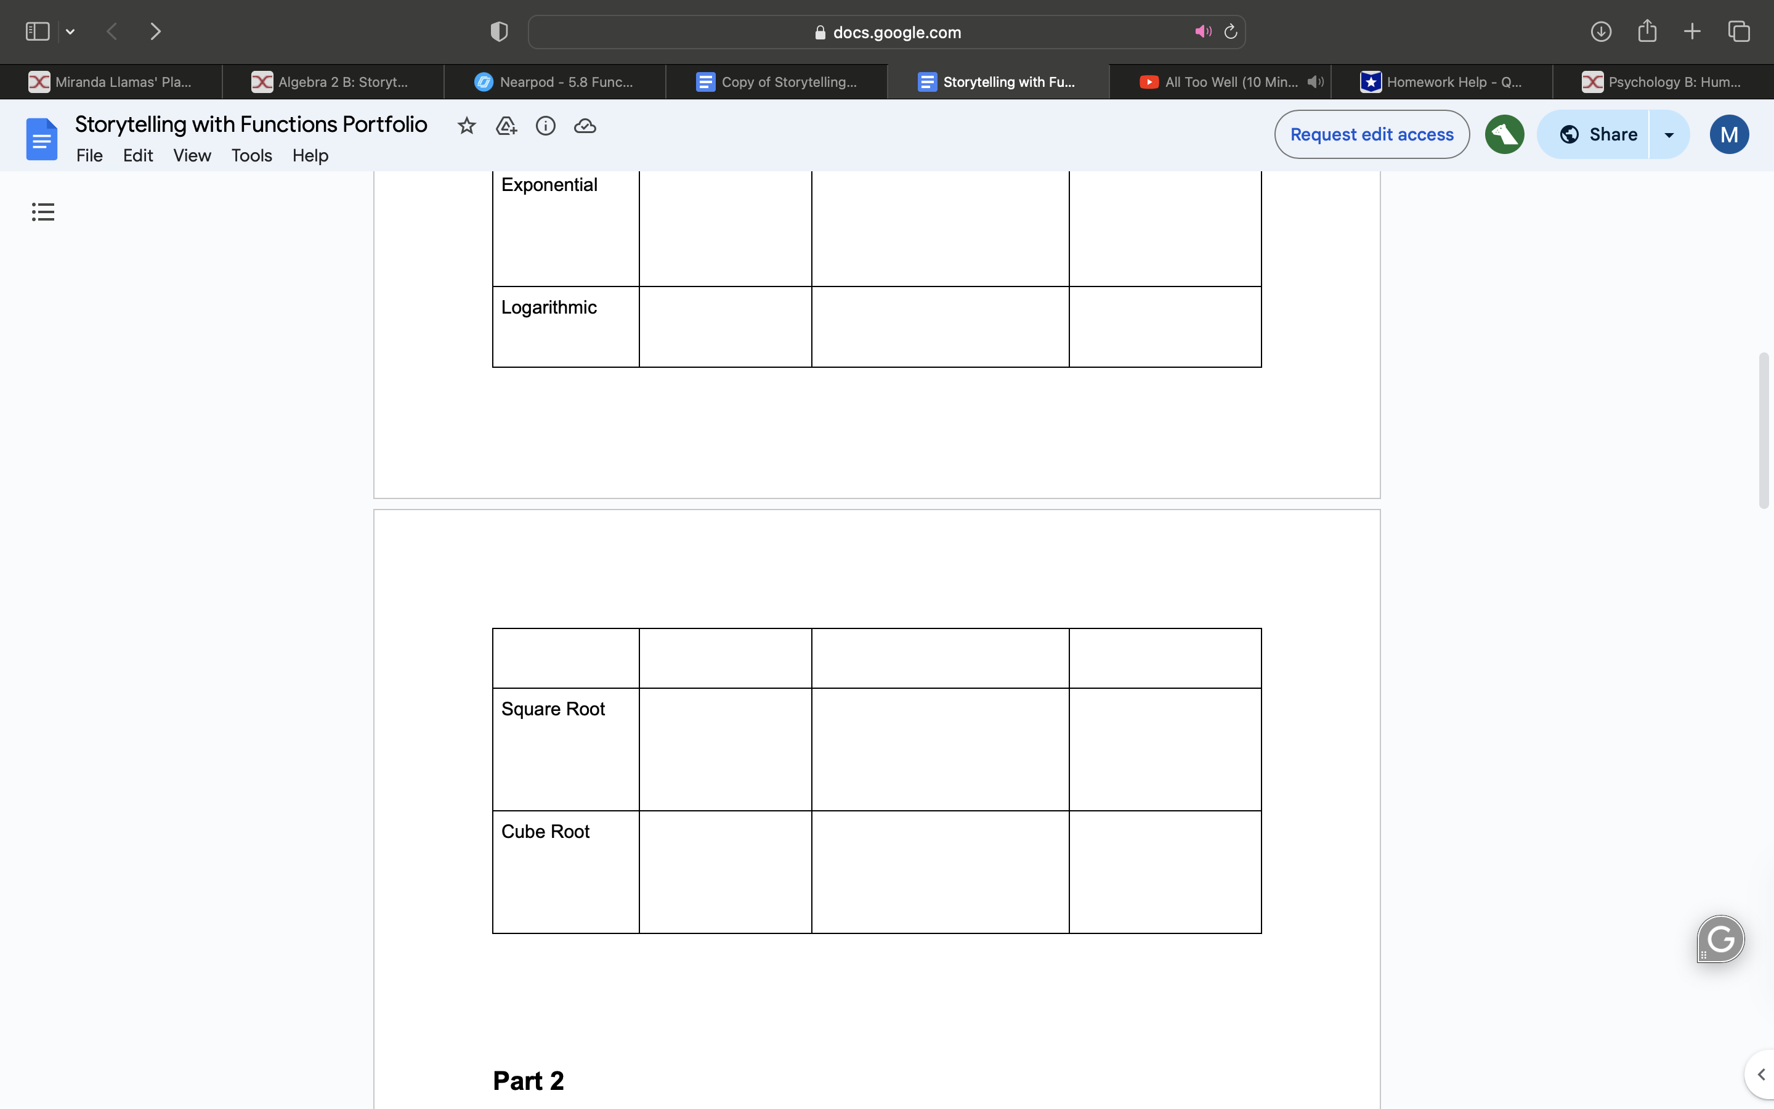Expand the side panel chevron at bottom right
Image resolution: width=1774 pixels, height=1109 pixels.
[1760, 1074]
